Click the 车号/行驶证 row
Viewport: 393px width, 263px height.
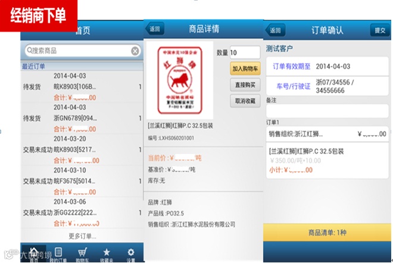327,86
